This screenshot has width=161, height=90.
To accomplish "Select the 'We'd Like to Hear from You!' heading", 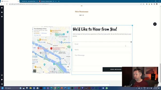I will tap(95, 29).
